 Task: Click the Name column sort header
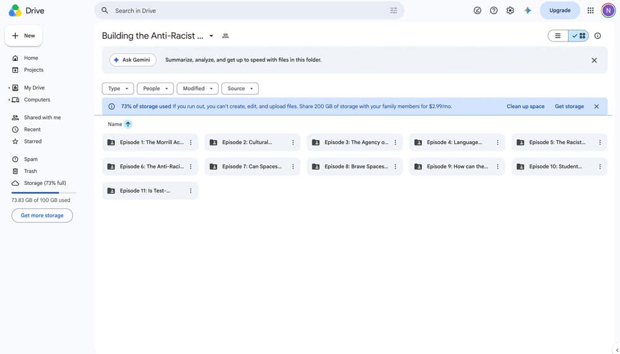(115, 124)
